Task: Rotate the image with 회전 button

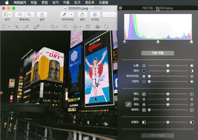Action: click(x=82, y=15)
